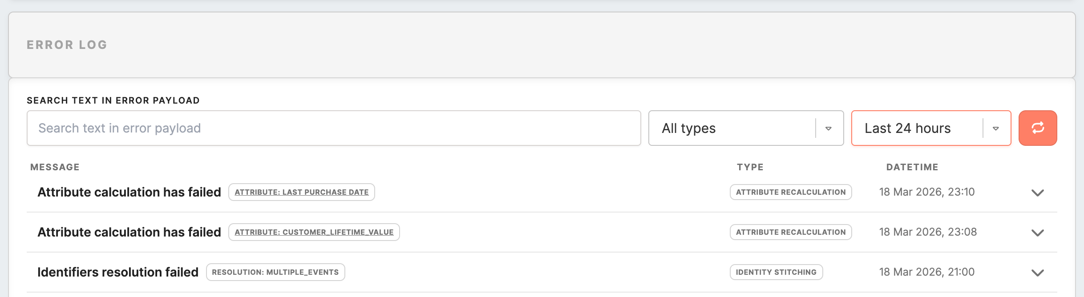Click the TYPE column header
The image size is (1084, 297).
click(750, 167)
